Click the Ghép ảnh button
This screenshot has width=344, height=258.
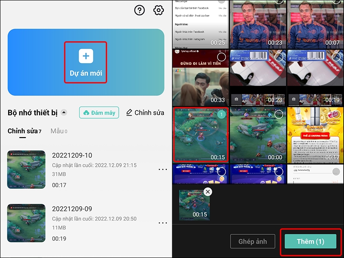click(x=252, y=241)
